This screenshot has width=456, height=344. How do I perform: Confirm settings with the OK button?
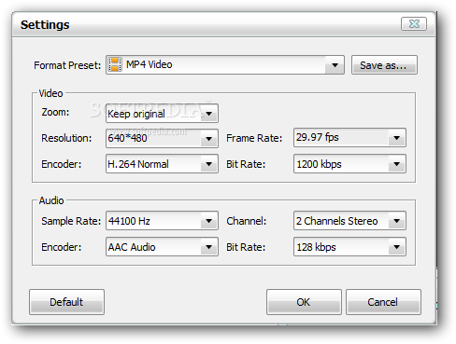pyautogui.click(x=304, y=302)
